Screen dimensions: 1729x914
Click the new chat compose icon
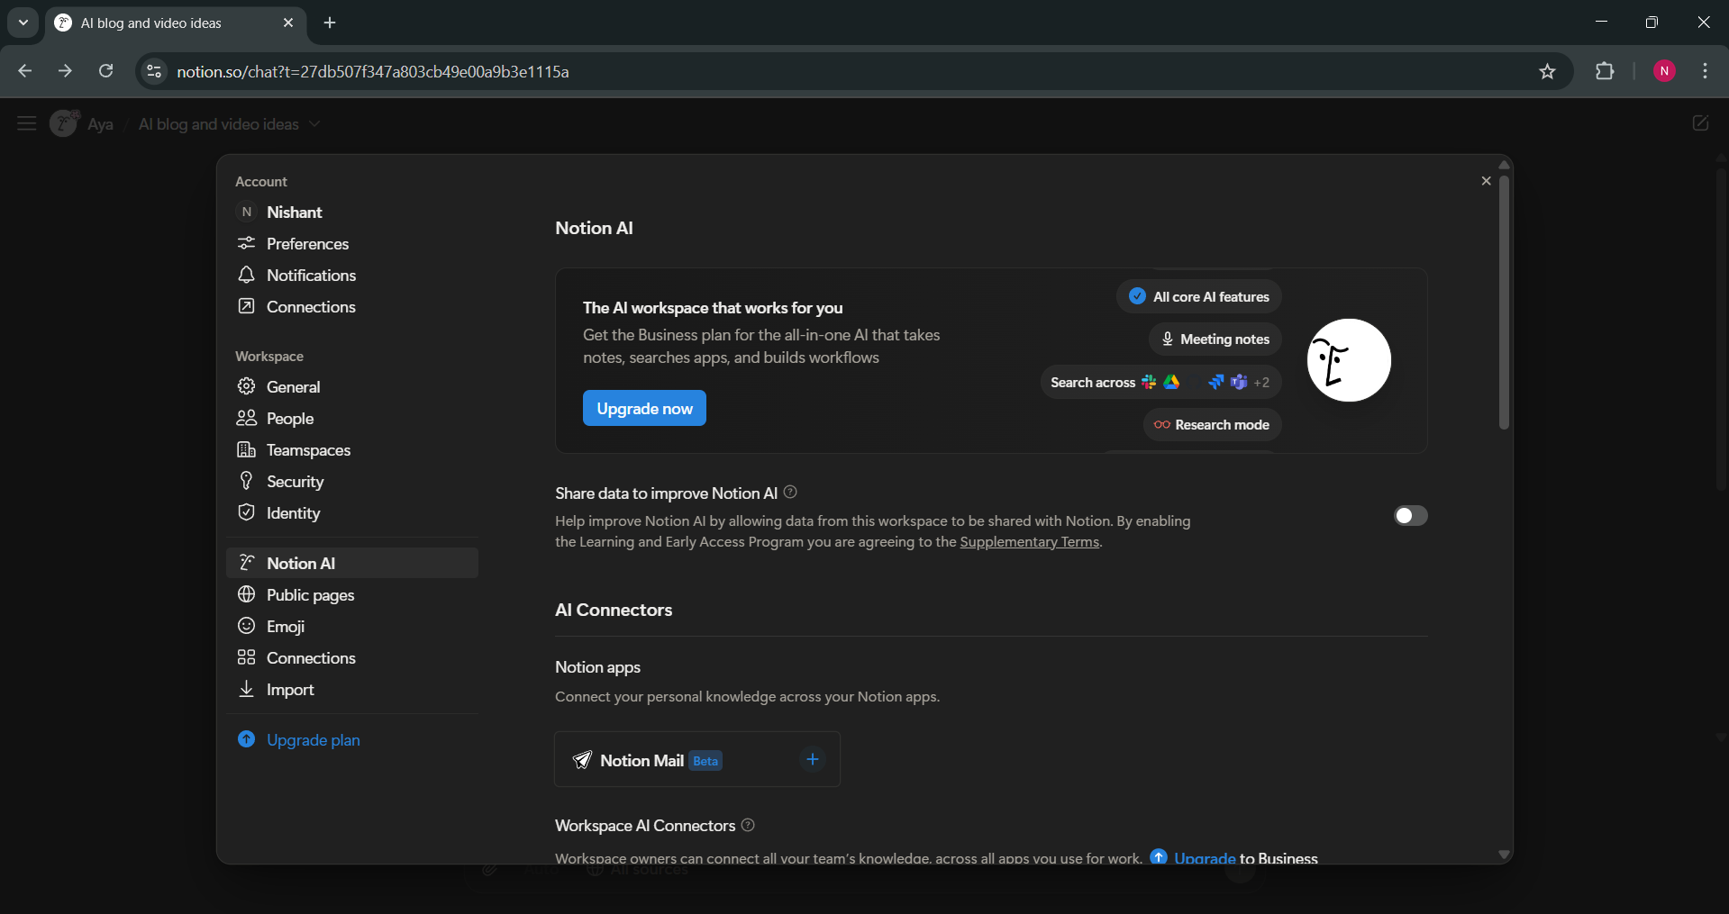click(x=1700, y=123)
